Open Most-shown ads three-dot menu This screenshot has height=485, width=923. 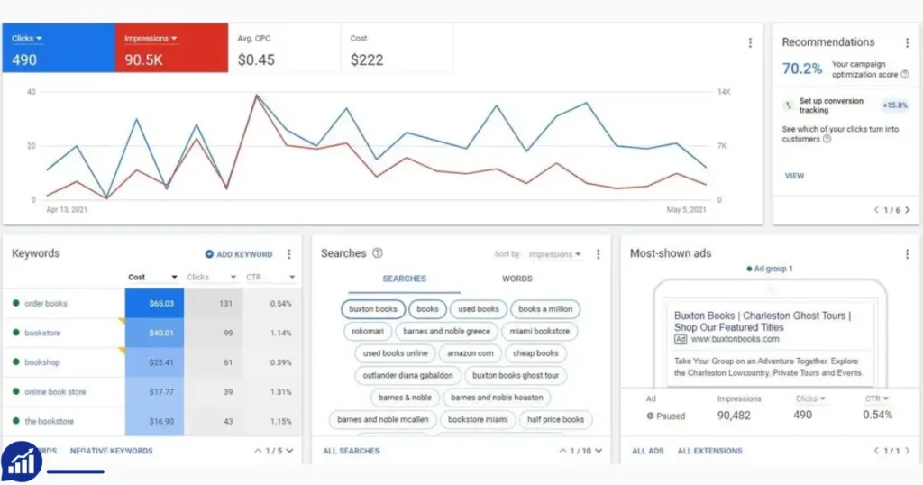(x=907, y=253)
